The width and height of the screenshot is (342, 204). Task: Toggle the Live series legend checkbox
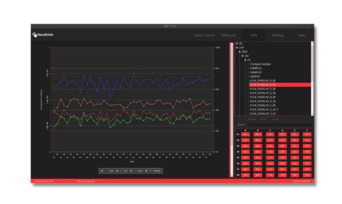click(117, 171)
